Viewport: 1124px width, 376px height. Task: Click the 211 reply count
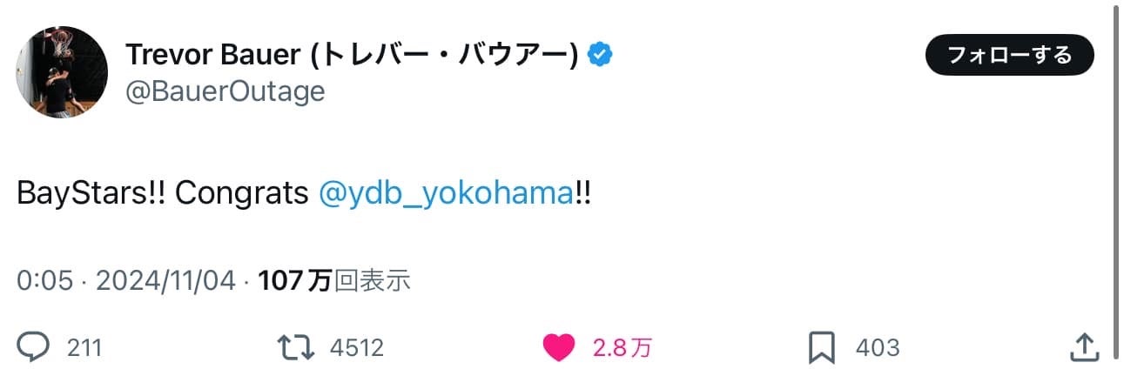84,348
